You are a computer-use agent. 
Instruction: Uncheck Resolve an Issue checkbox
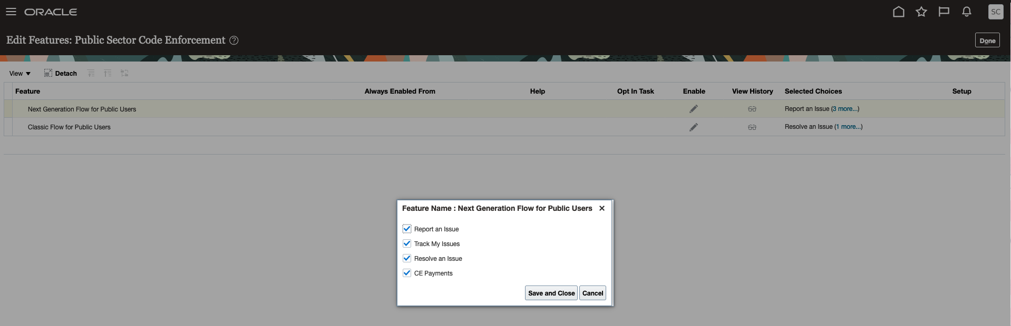tap(407, 258)
